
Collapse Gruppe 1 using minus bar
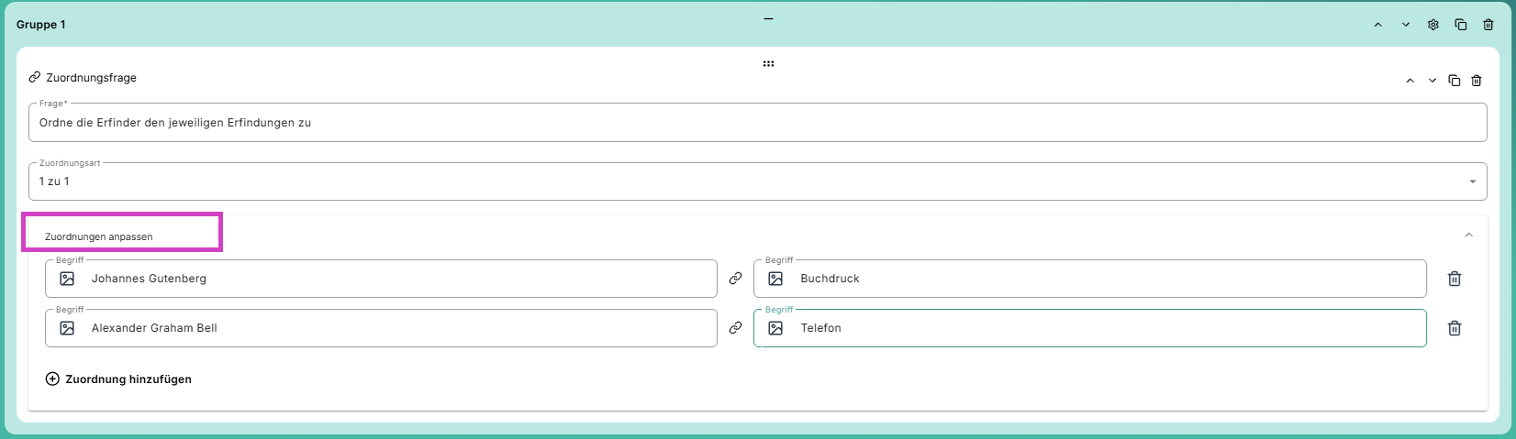(x=768, y=18)
